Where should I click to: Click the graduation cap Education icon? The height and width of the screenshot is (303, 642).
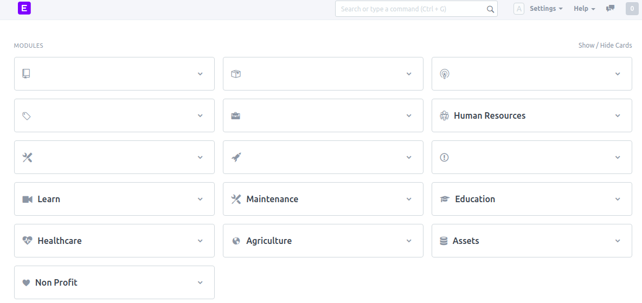[445, 199]
